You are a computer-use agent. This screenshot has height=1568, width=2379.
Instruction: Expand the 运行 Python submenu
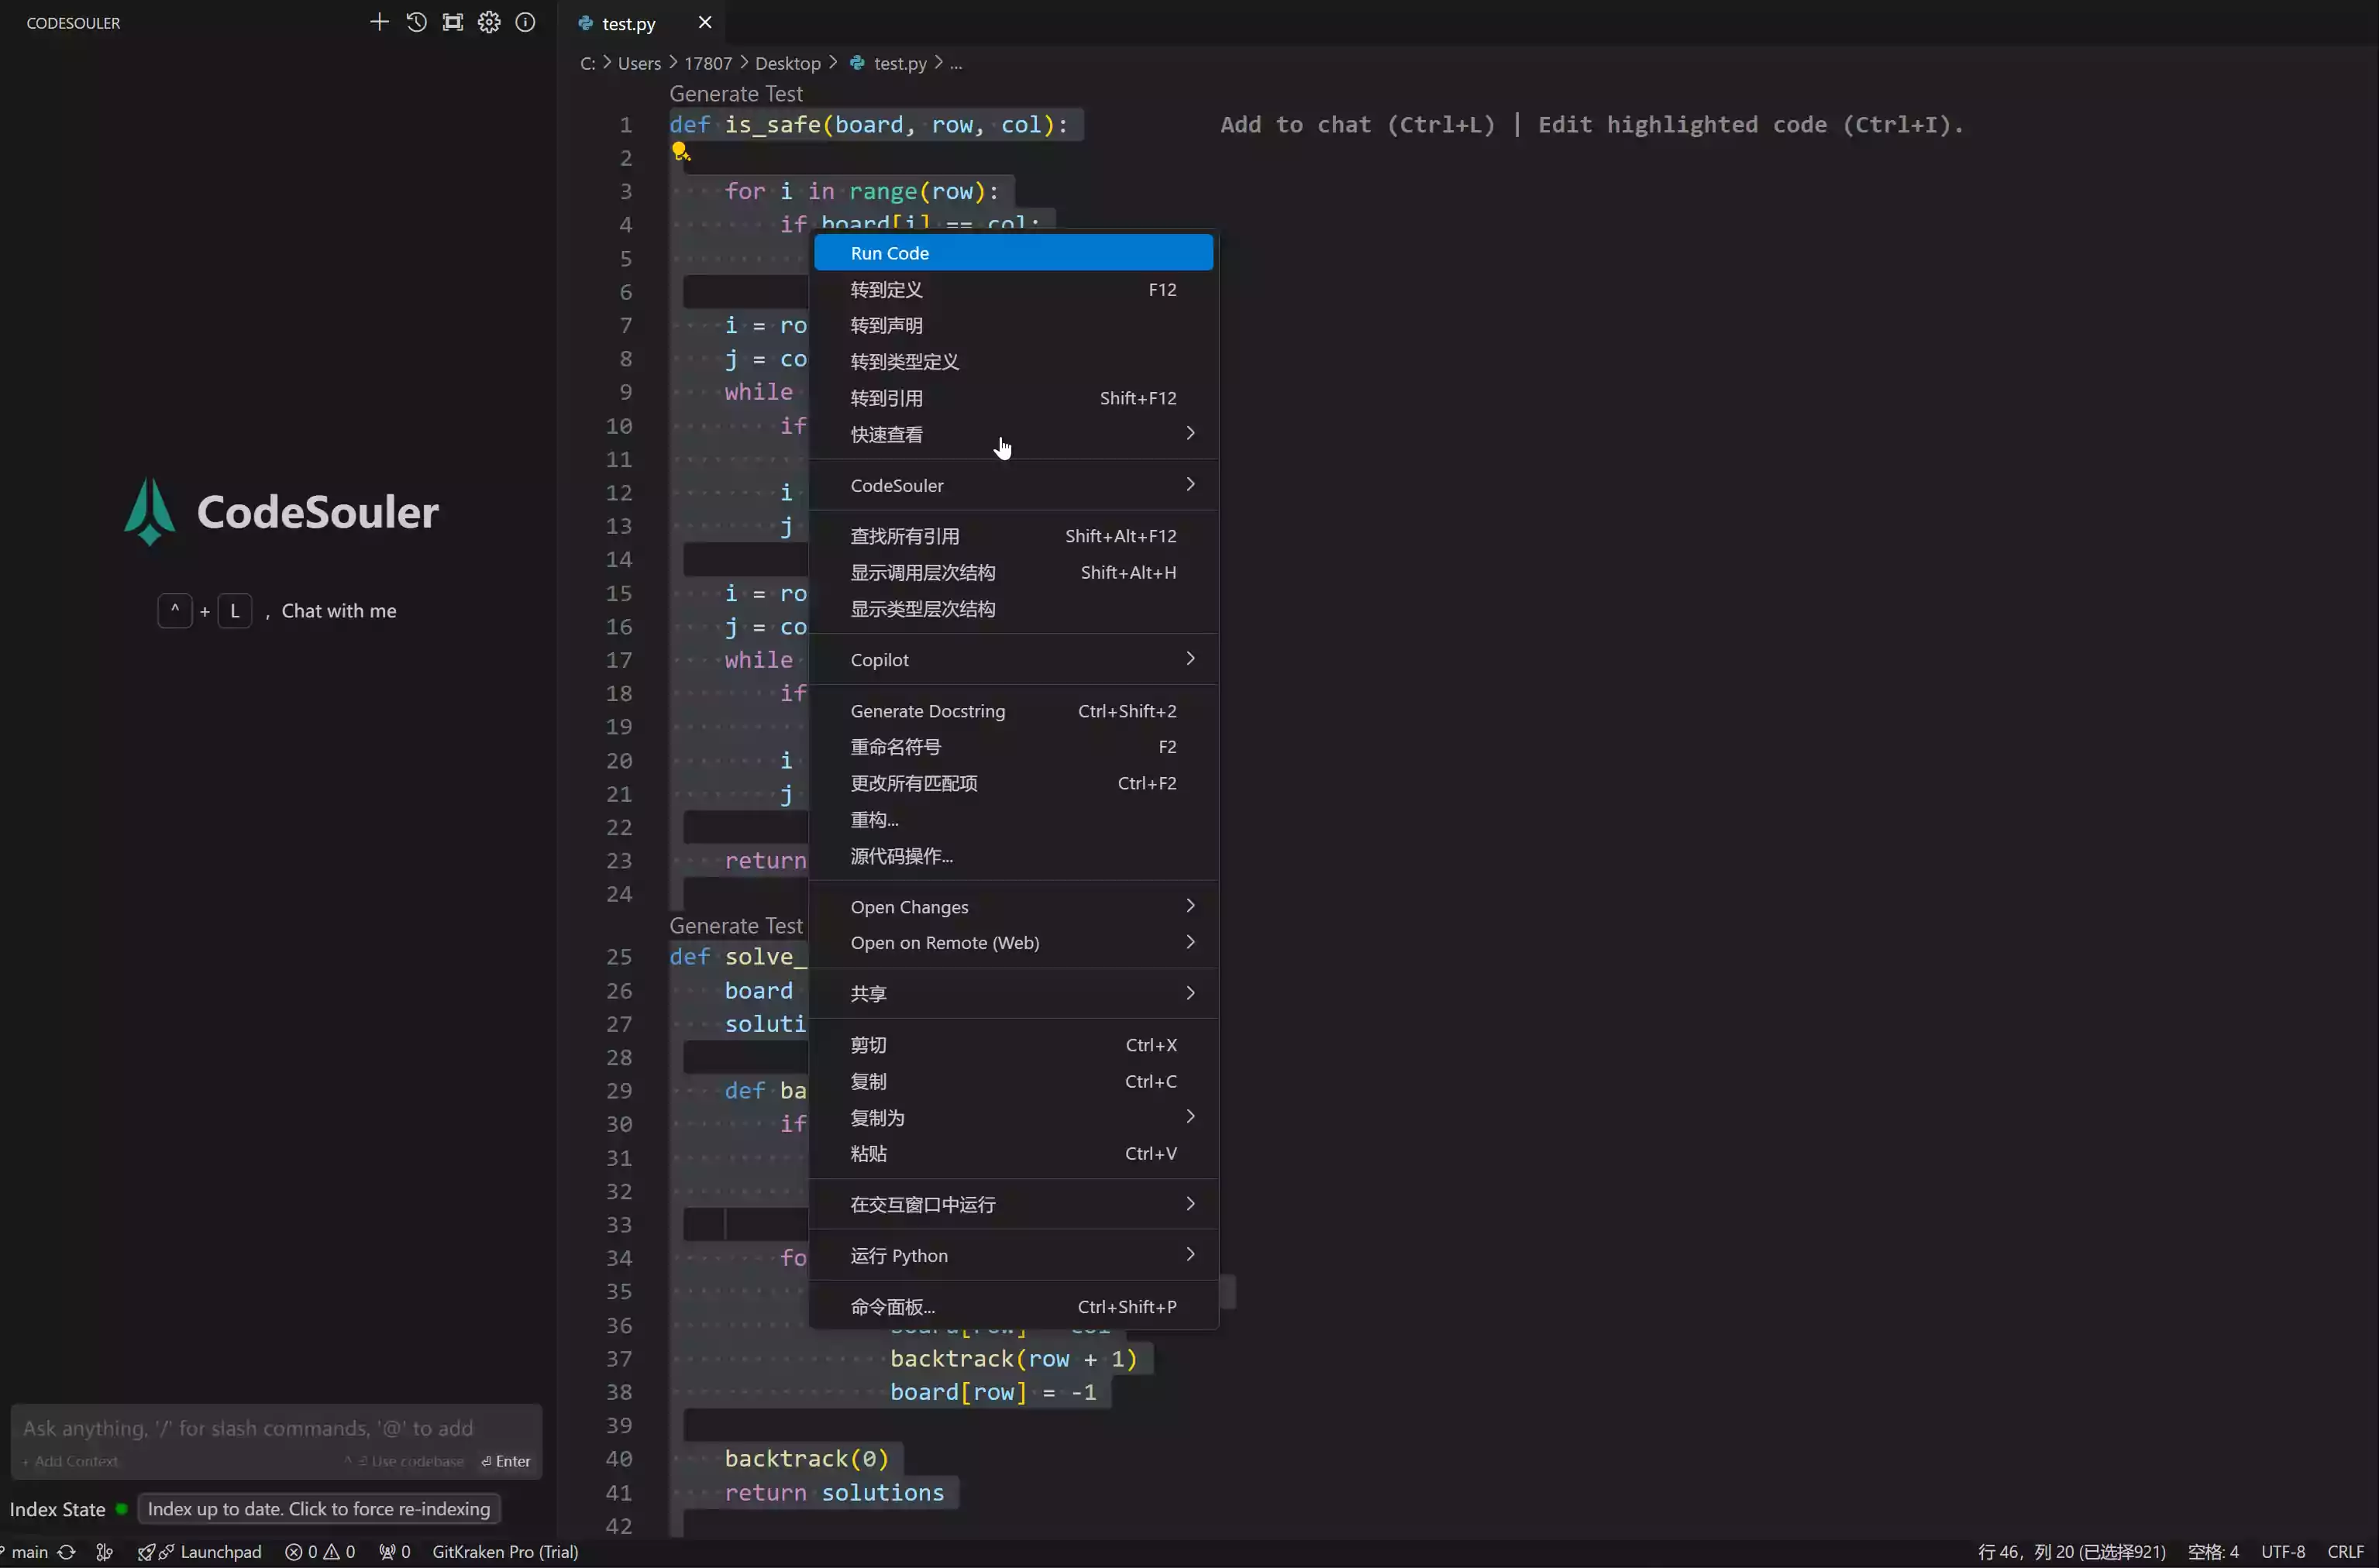pyautogui.click(x=1013, y=1255)
